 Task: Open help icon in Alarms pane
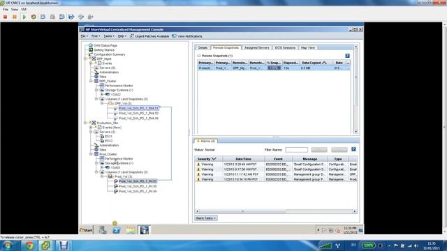353,149
